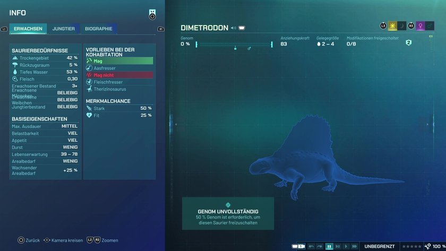Click the Fleisch food icon
The width and height of the screenshot is (446, 251).
(x=15, y=79)
